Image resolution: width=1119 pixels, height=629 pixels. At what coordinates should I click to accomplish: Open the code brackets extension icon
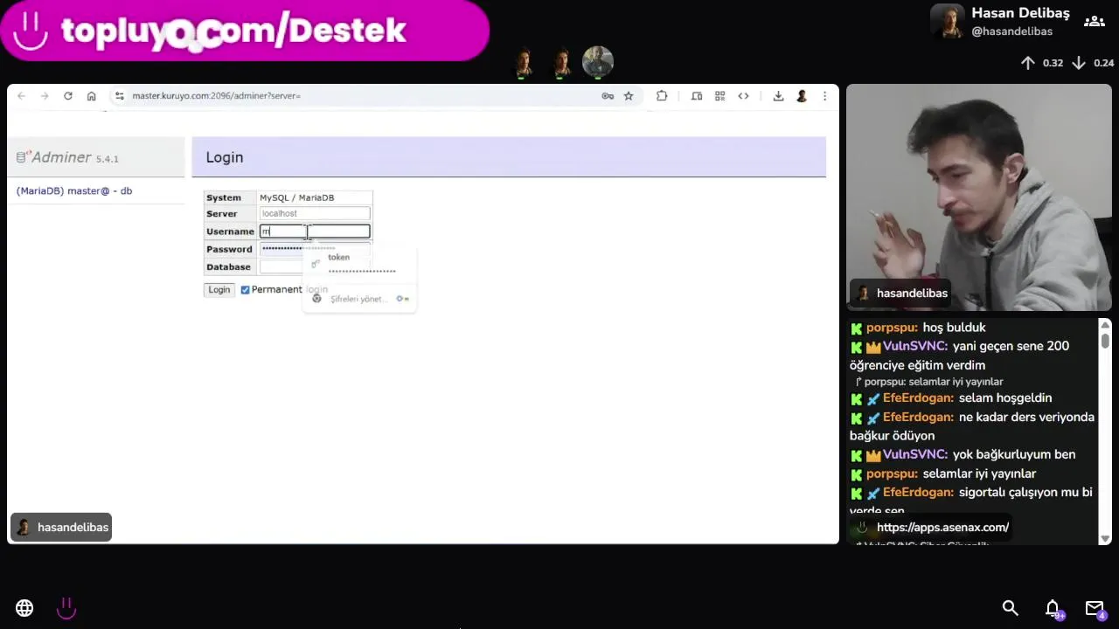743,96
